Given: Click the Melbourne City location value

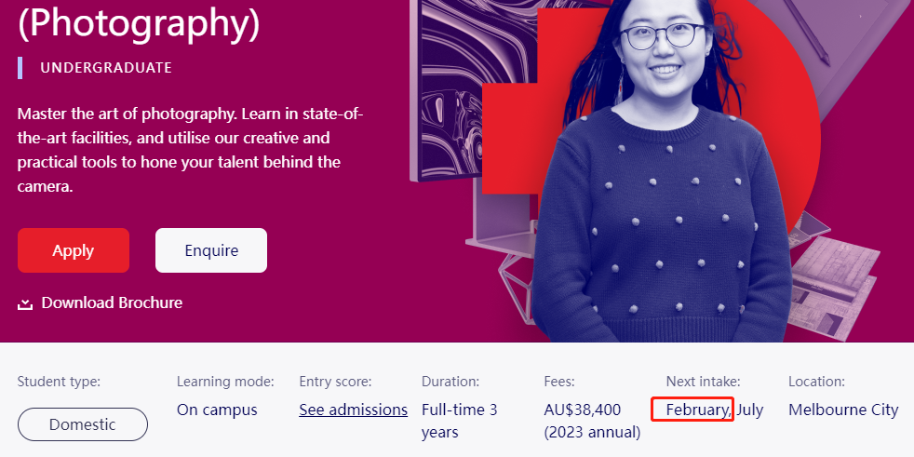Looking at the screenshot, I should coord(843,410).
